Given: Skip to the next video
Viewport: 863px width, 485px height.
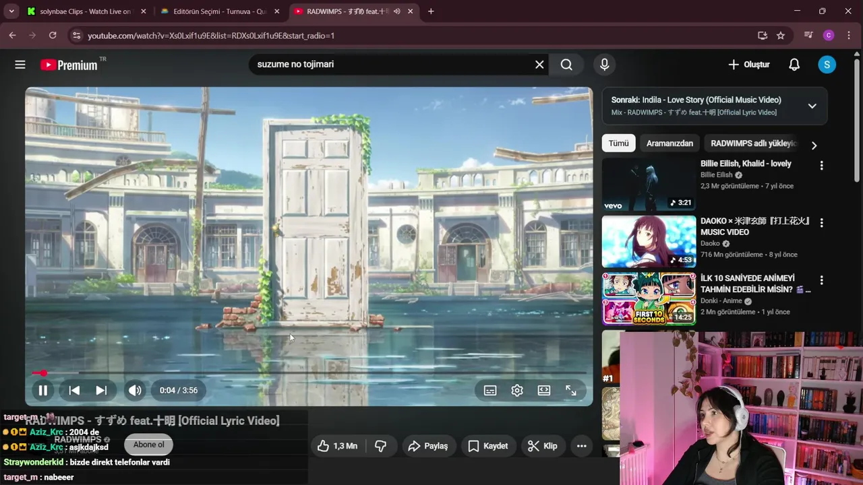Looking at the screenshot, I should tap(101, 390).
